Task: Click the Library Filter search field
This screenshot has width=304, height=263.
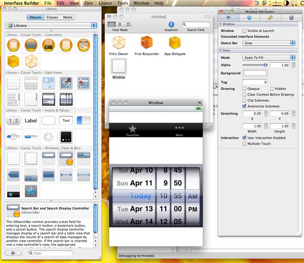Action: coord(50,253)
